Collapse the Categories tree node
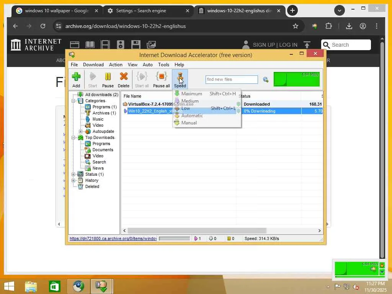Viewport: 392px width, 294px height. [x=73, y=101]
